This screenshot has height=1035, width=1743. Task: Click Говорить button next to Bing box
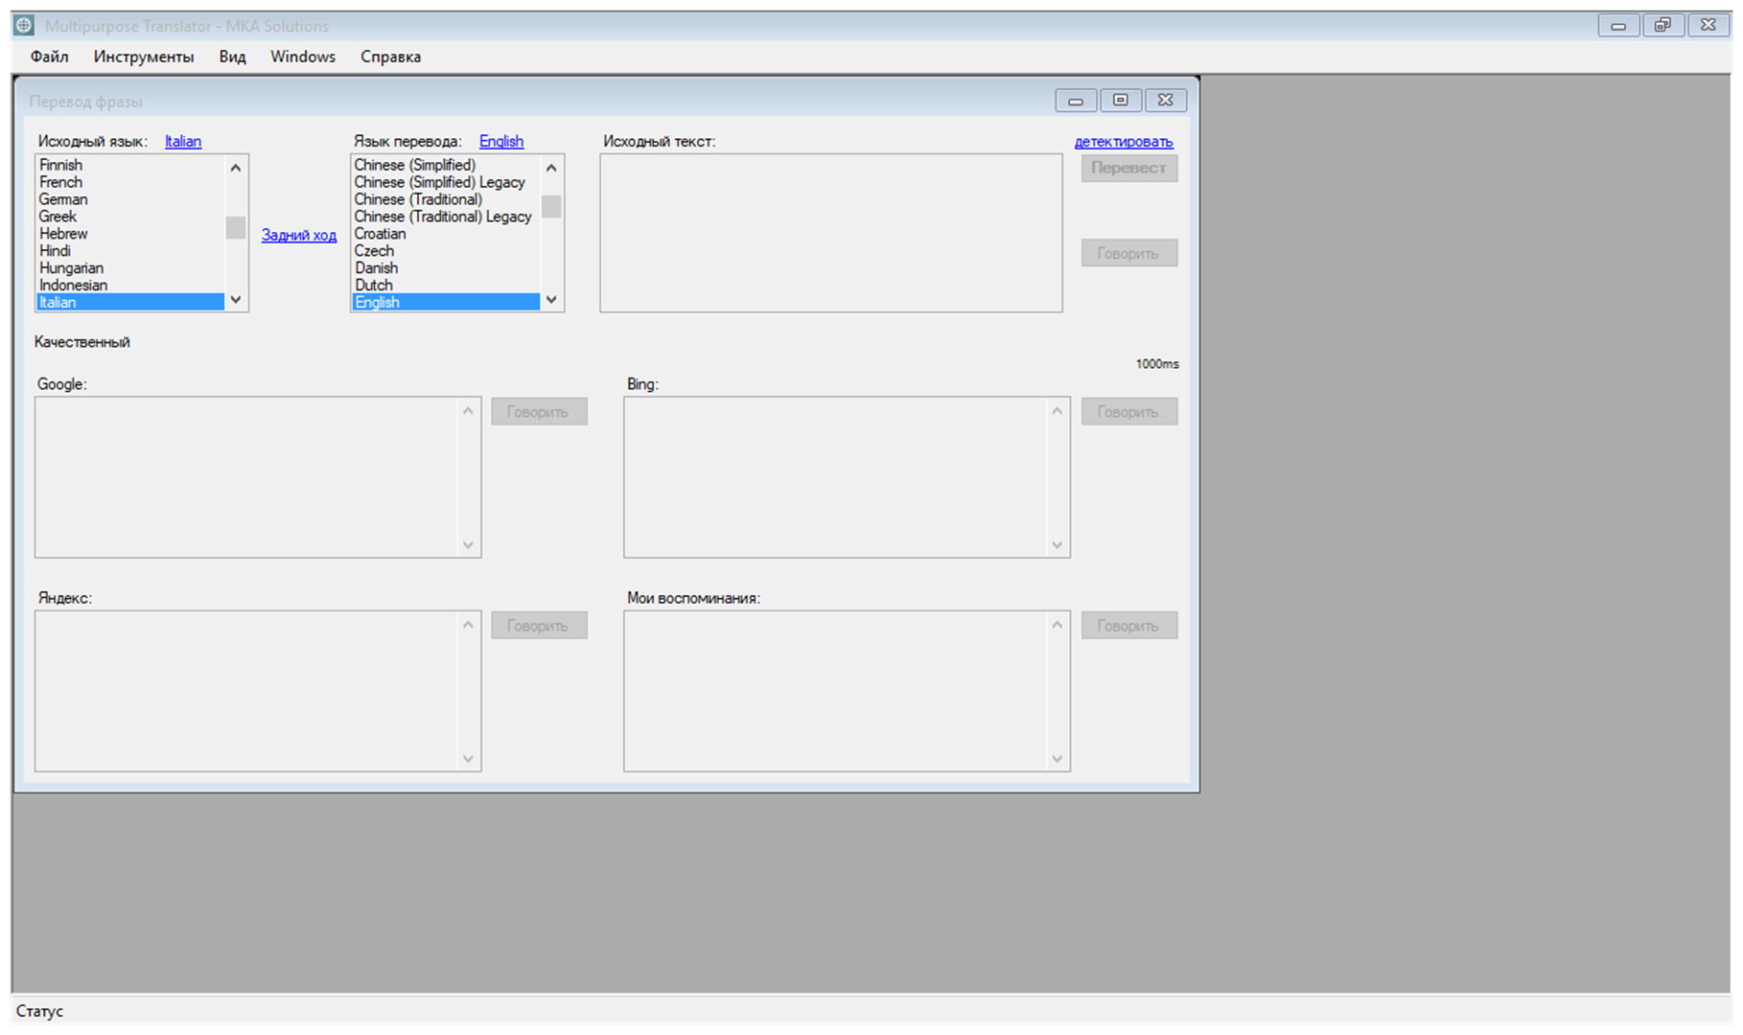click(x=1129, y=411)
